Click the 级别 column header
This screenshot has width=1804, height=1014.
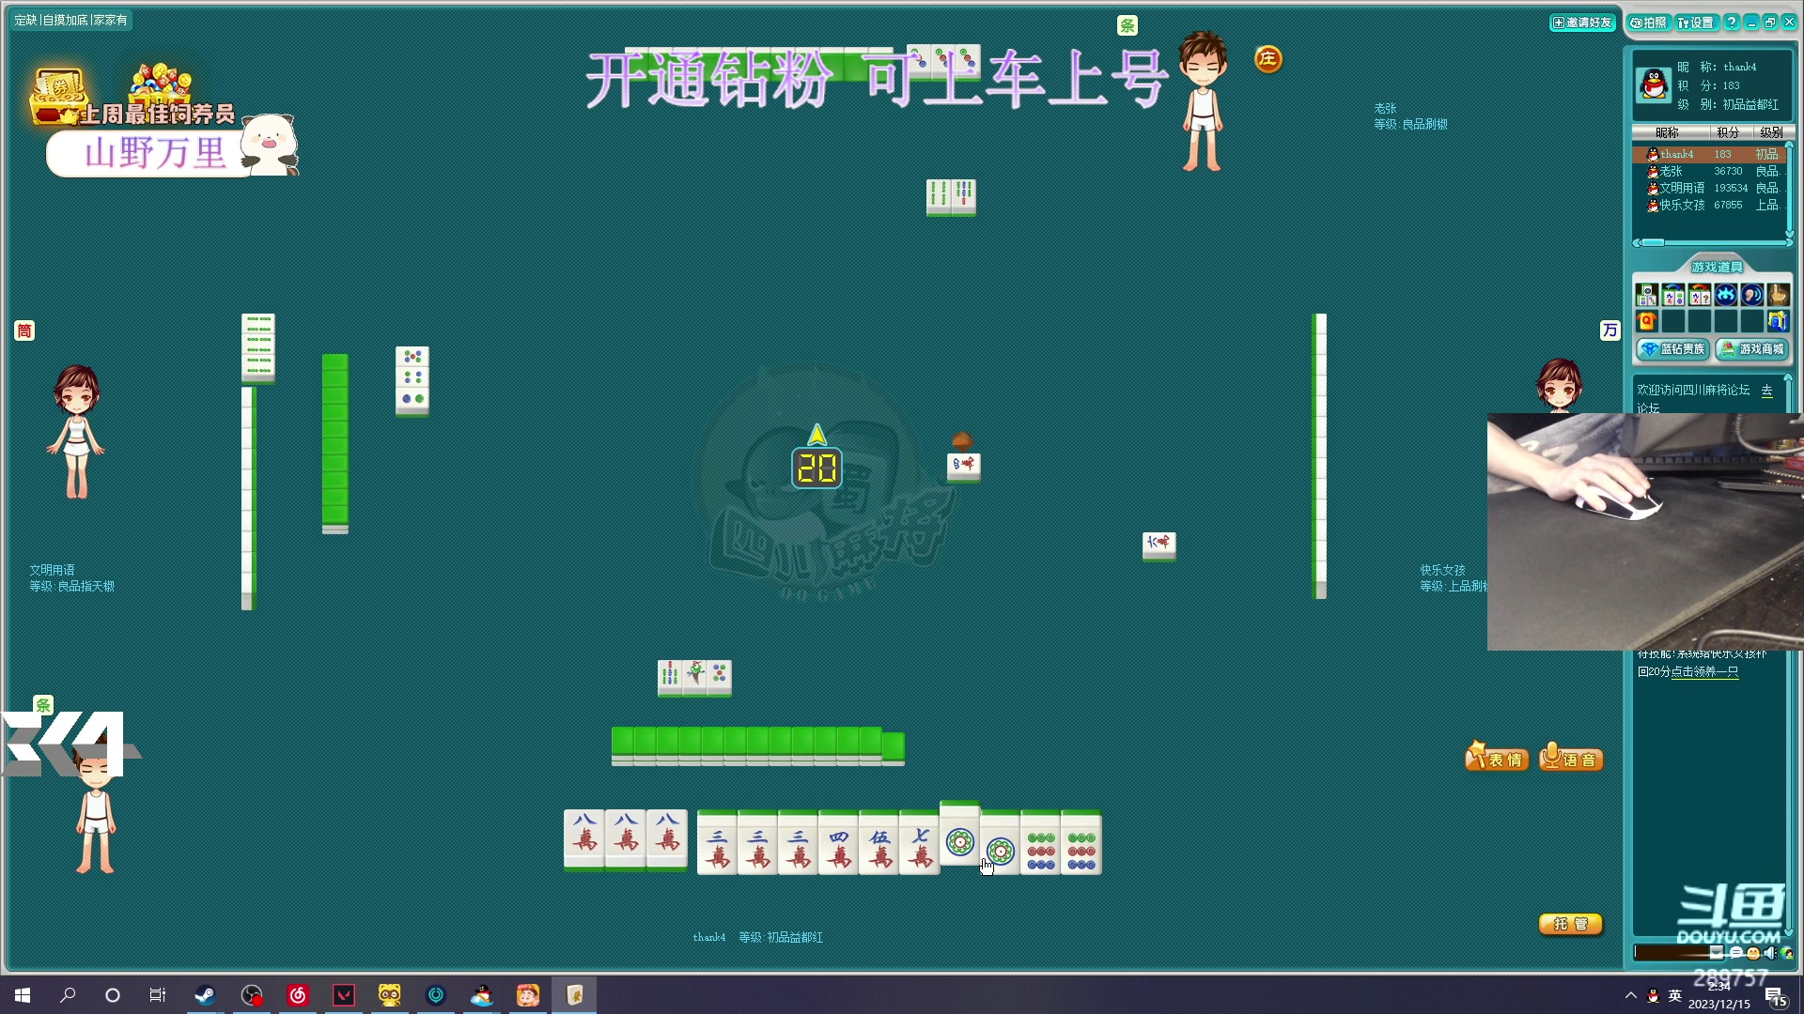(x=1771, y=132)
